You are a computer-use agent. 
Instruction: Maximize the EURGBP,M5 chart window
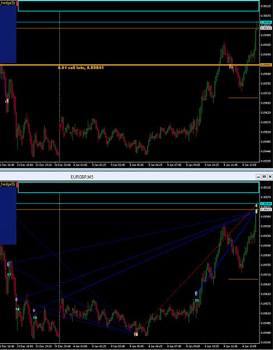[264, 177]
